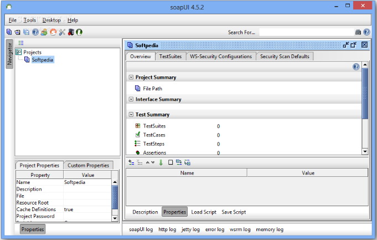
Task: Move property up with up arrow
Action: 148,163
